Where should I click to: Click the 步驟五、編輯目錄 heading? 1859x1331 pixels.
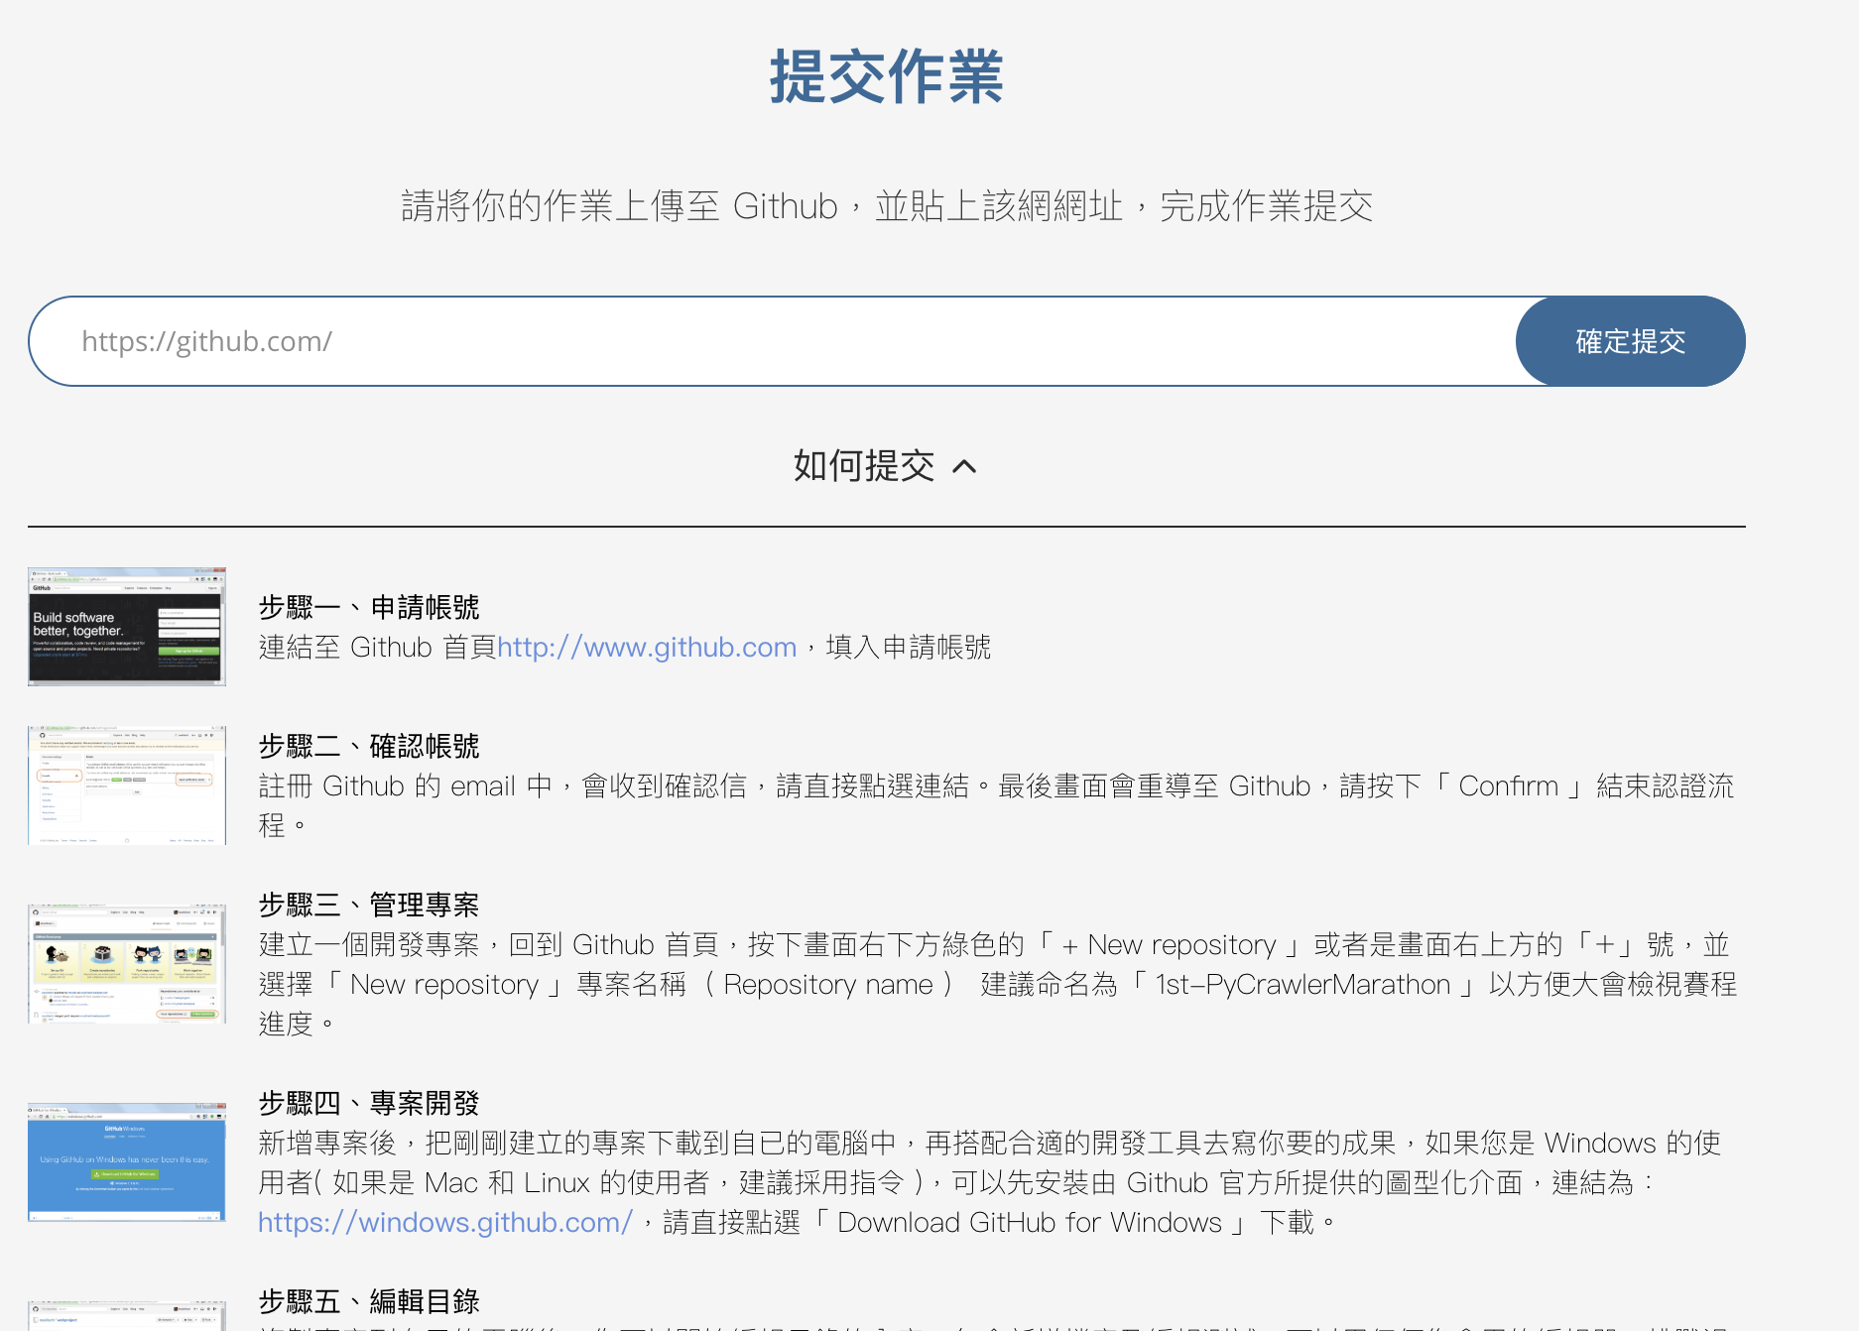point(369,1301)
